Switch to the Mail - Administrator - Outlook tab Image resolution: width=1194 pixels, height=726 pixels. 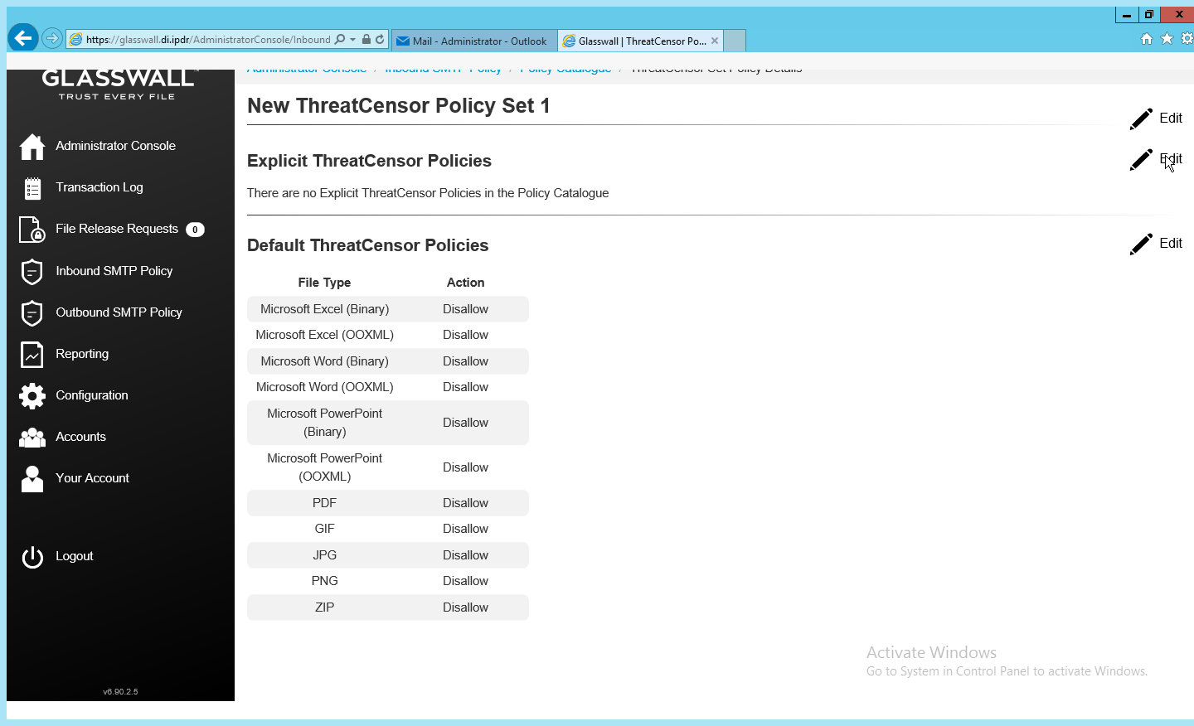click(x=473, y=41)
